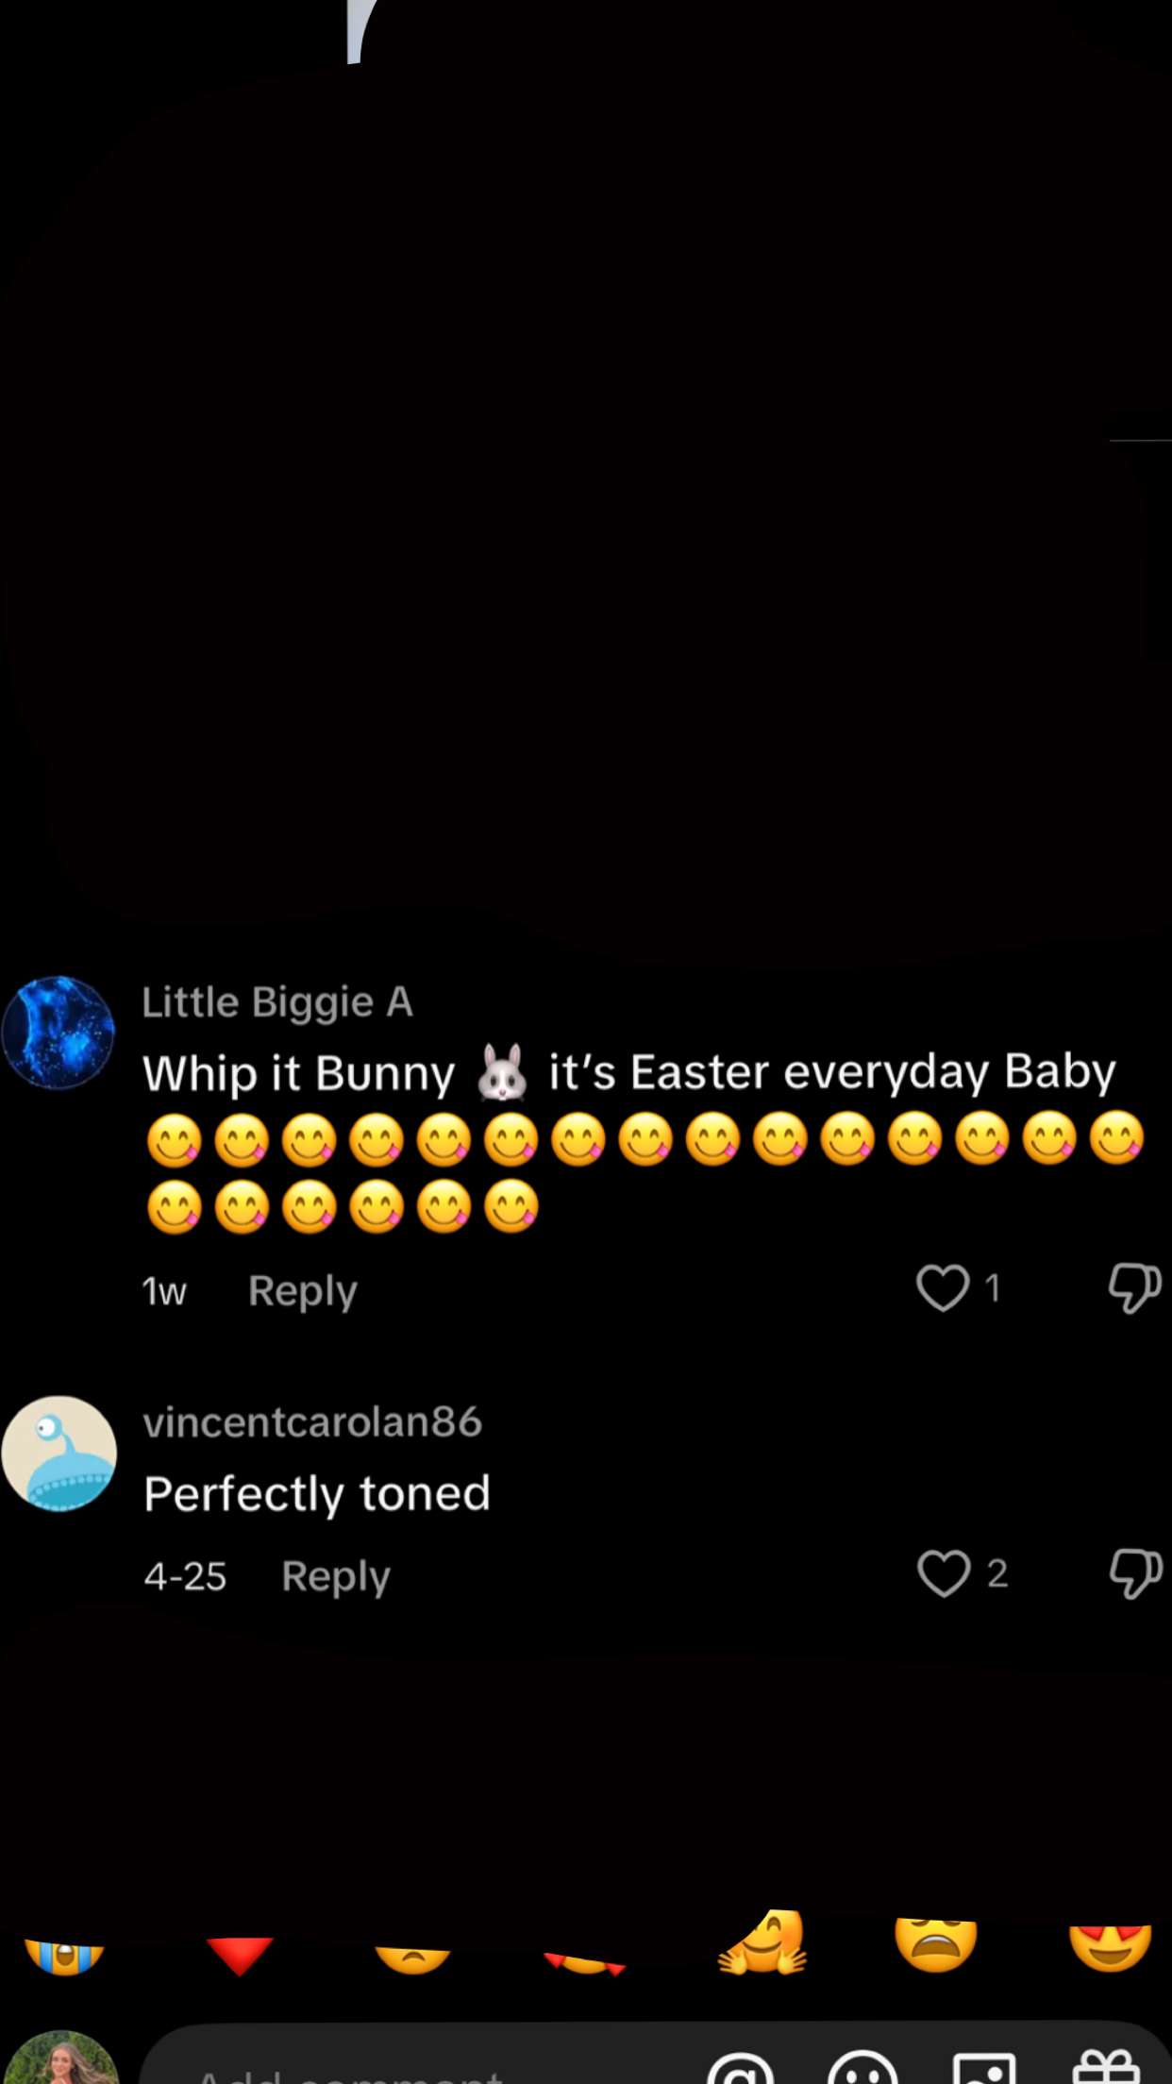1172x2084 pixels.
Task: Like the Little Biggie A comment
Action: click(x=943, y=1287)
